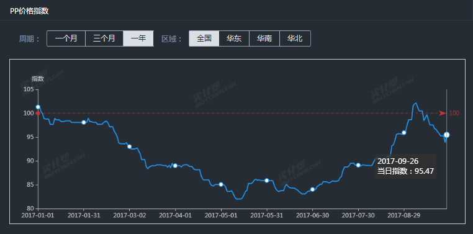Click the data point at 2017-08-29
The width and height of the screenshot is (473, 234).
404,133
